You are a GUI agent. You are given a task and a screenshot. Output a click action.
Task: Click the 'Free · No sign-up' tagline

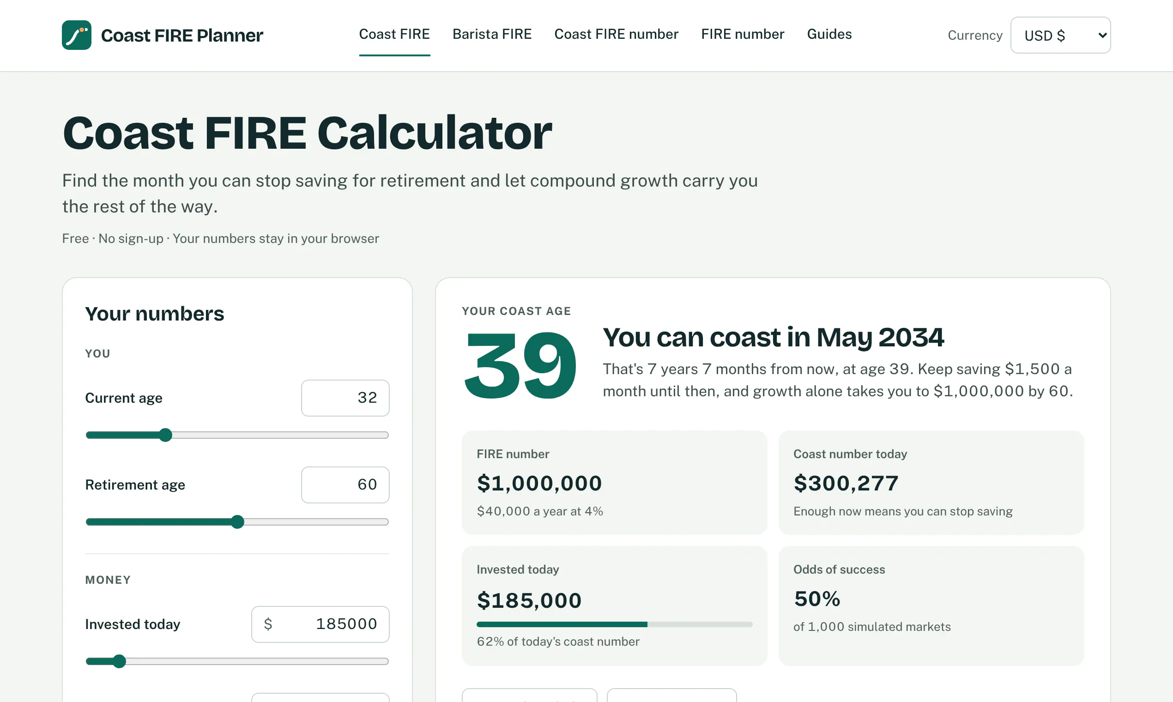tap(220, 238)
